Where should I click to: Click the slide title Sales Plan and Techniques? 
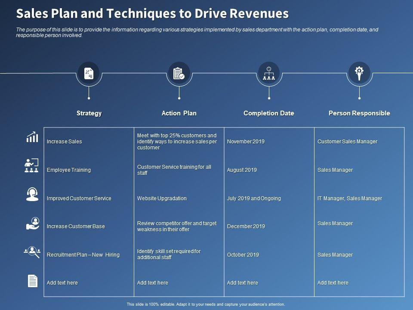point(152,13)
